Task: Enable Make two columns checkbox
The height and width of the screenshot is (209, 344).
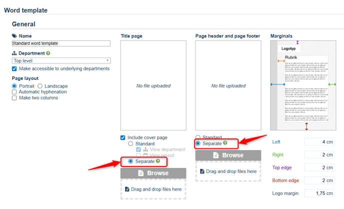Action: tap(14, 98)
